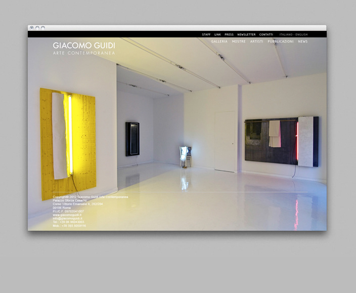
Task: Go to the PRESS section
Action: [229, 34]
